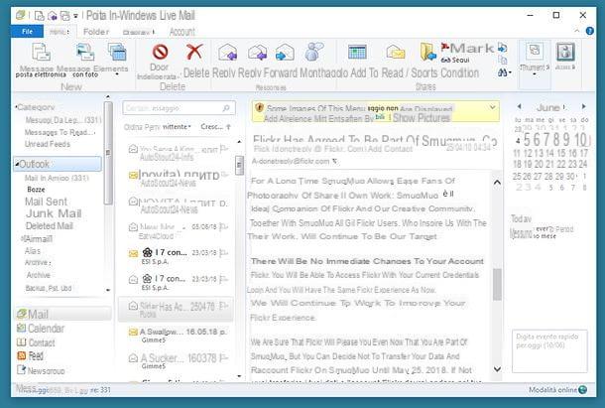Click the magnifier search icon
Viewport: 605px width, 408px height.
coord(226,108)
